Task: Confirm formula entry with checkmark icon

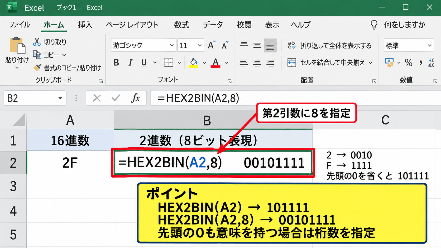Action: [116, 98]
